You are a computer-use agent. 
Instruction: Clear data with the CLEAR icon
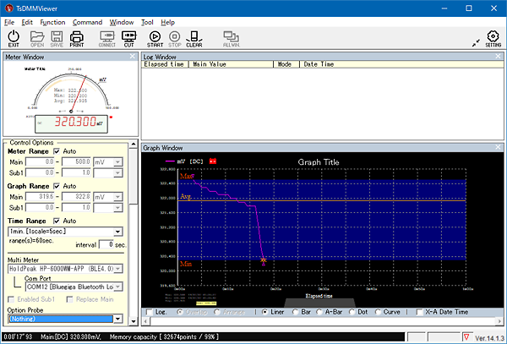pyautogui.click(x=194, y=38)
